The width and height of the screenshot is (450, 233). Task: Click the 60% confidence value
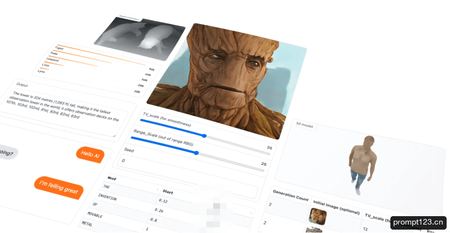click(x=148, y=75)
